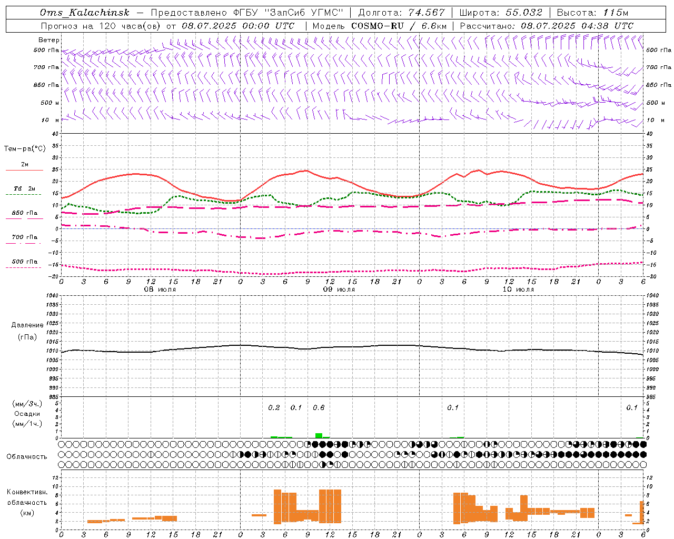Click the latitude value 55.032
The width and height of the screenshot is (674, 539).
[524, 13]
